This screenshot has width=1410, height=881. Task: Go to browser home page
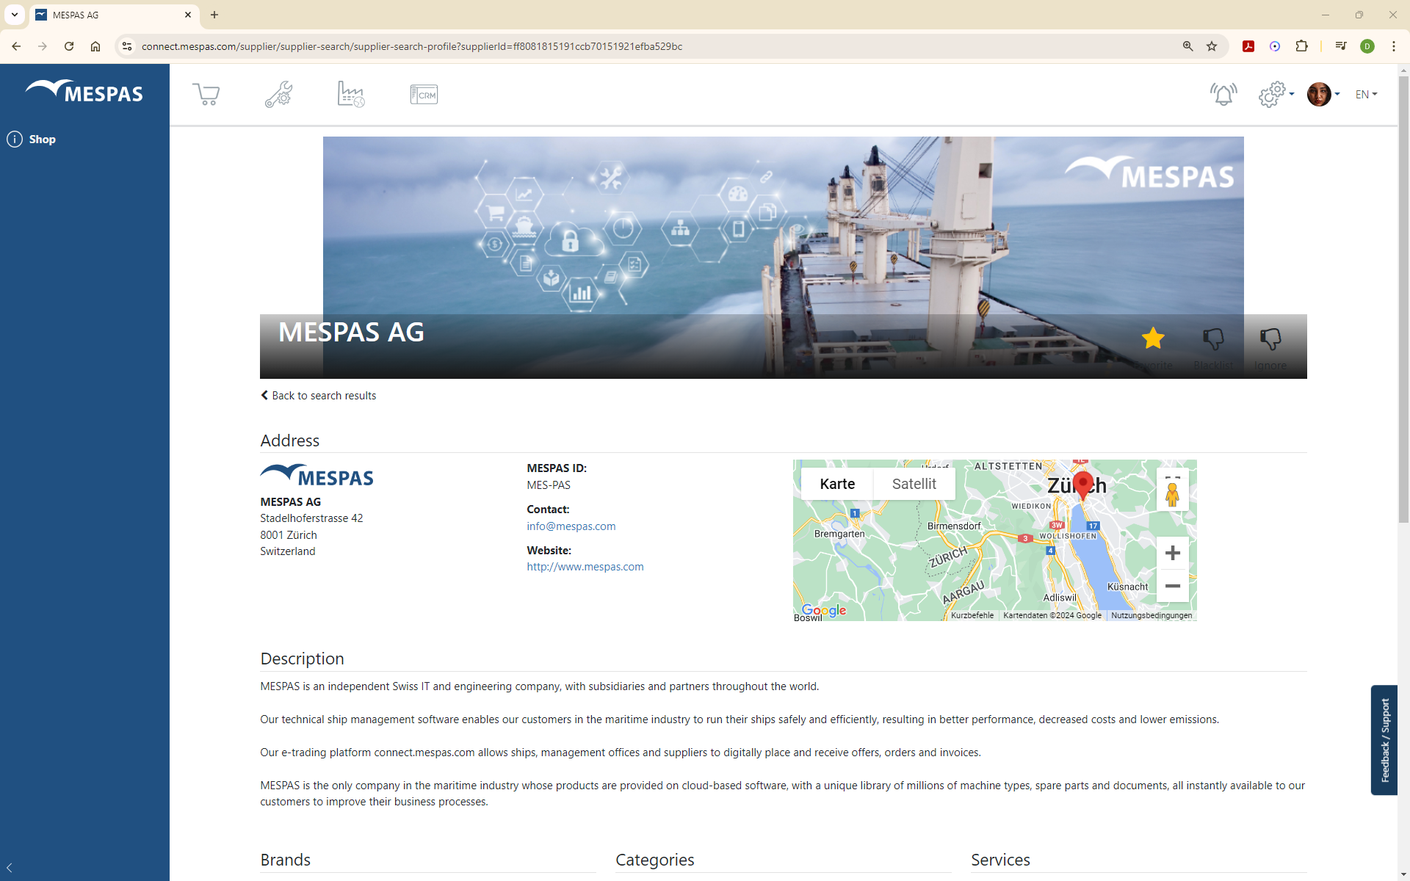(x=95, y=46)
